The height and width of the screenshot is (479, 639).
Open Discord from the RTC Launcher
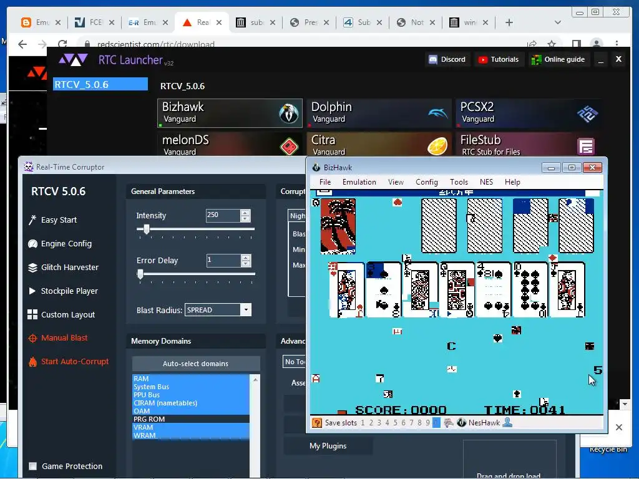coord(447,59)
